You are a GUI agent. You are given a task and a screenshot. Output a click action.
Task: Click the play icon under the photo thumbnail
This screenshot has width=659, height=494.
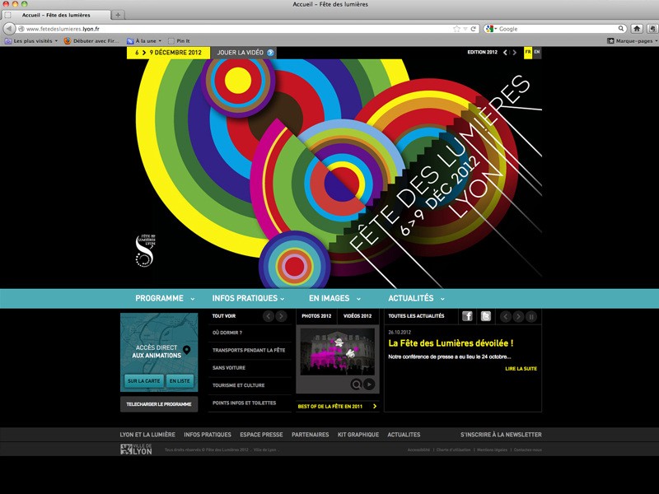tap(369, 384)
